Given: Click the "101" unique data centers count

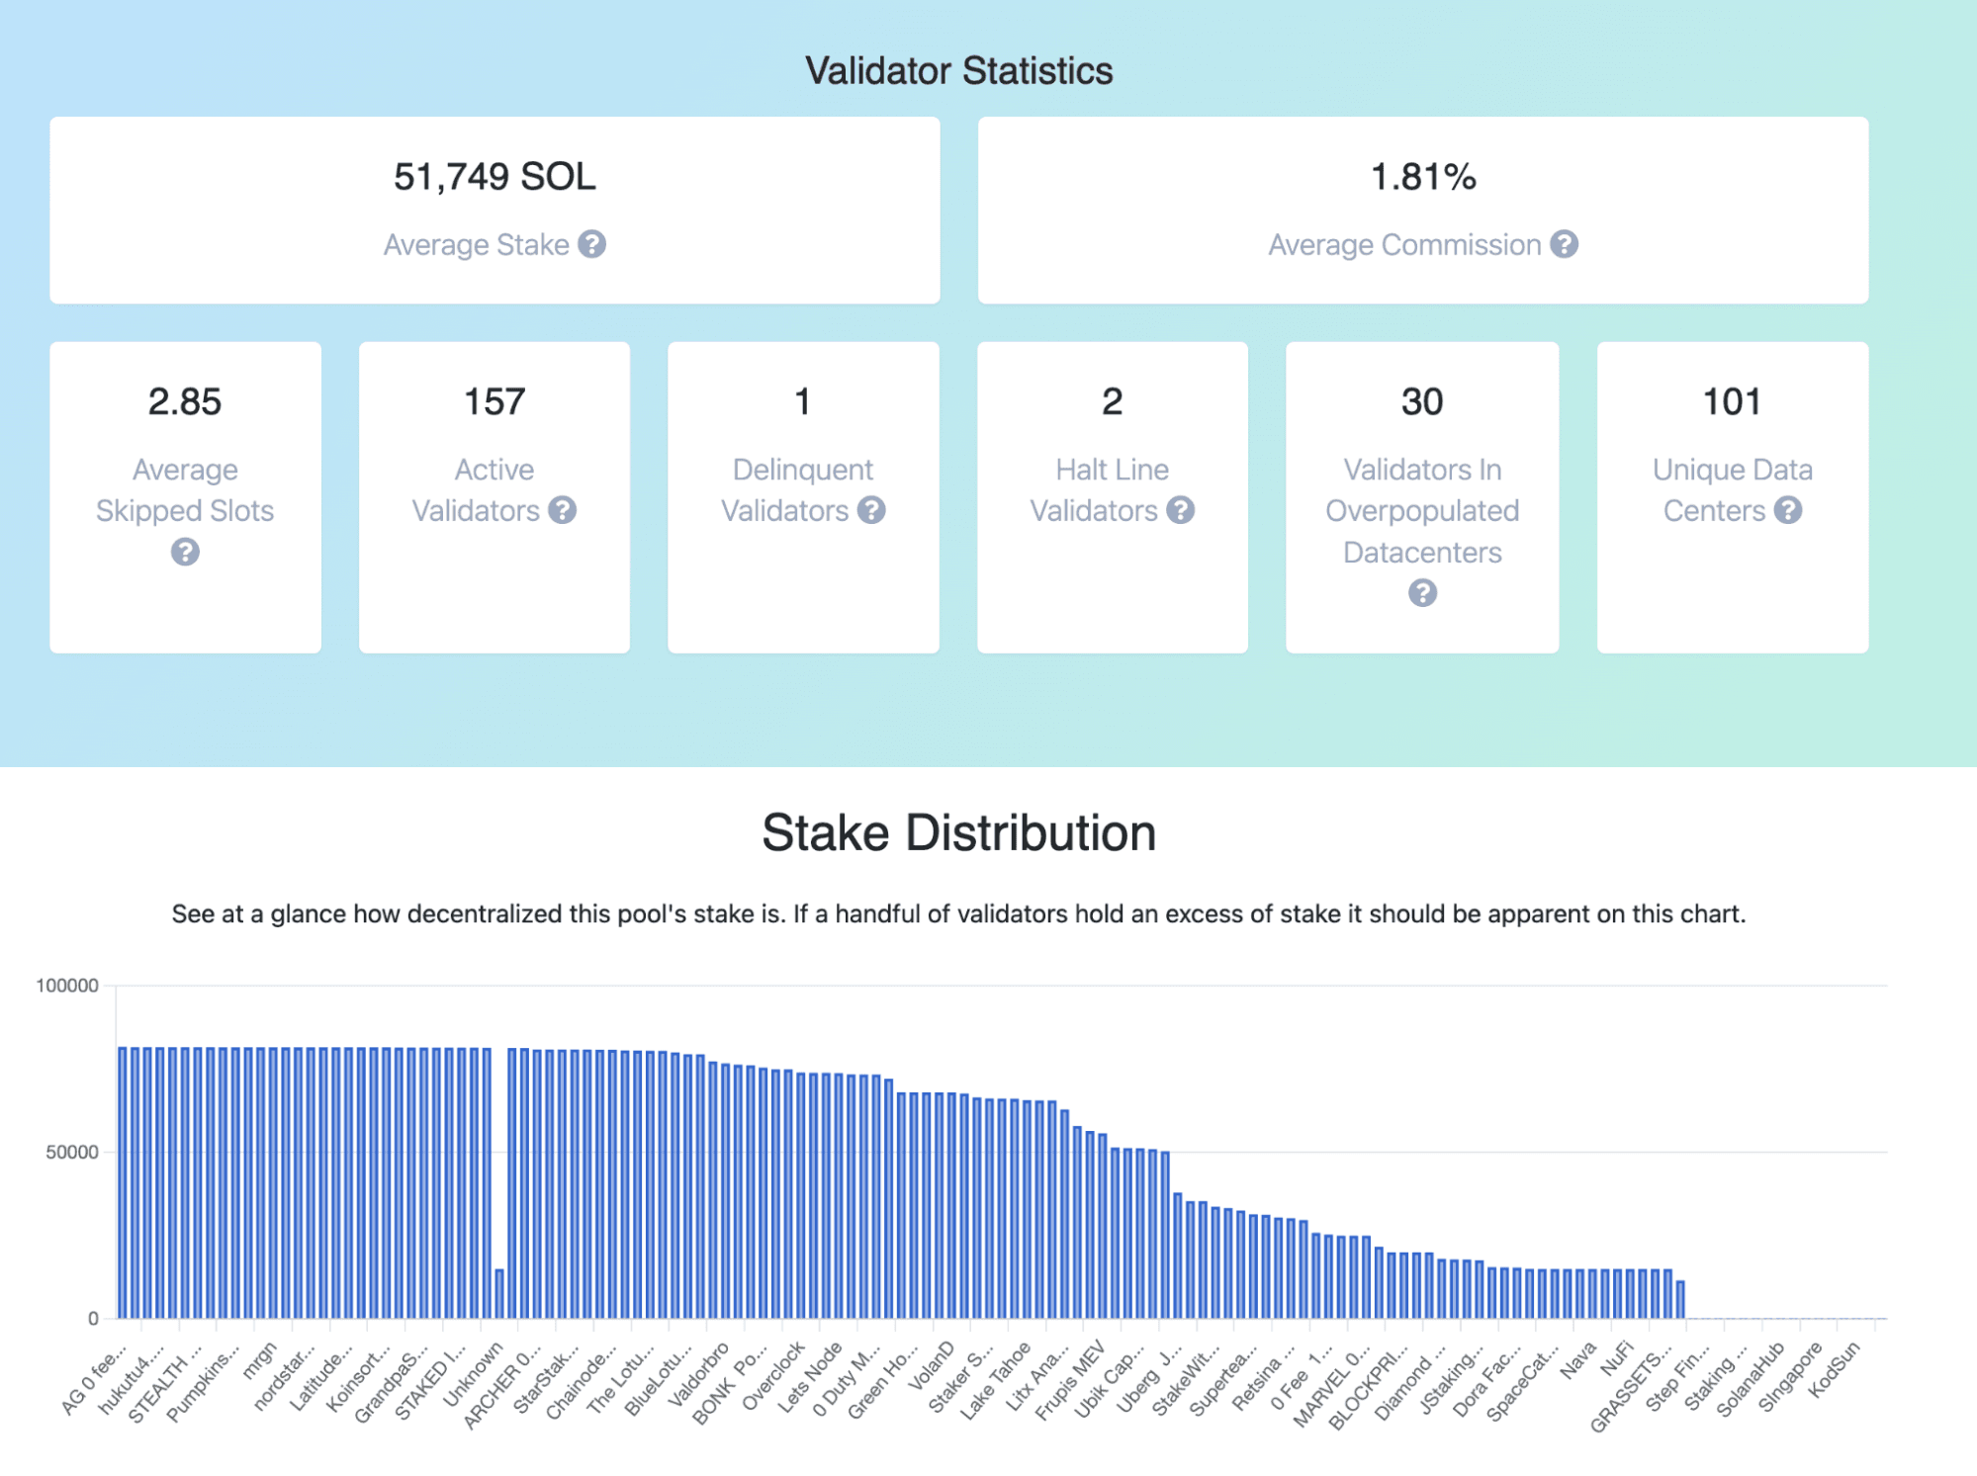Looking at the screenshot, I should (1732, 401).
